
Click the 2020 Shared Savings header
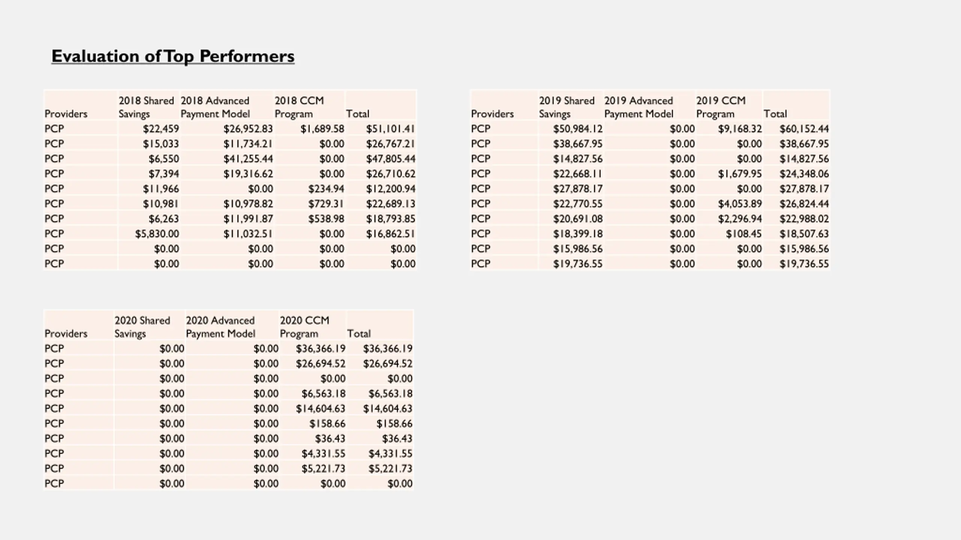[x=142, y=327]
